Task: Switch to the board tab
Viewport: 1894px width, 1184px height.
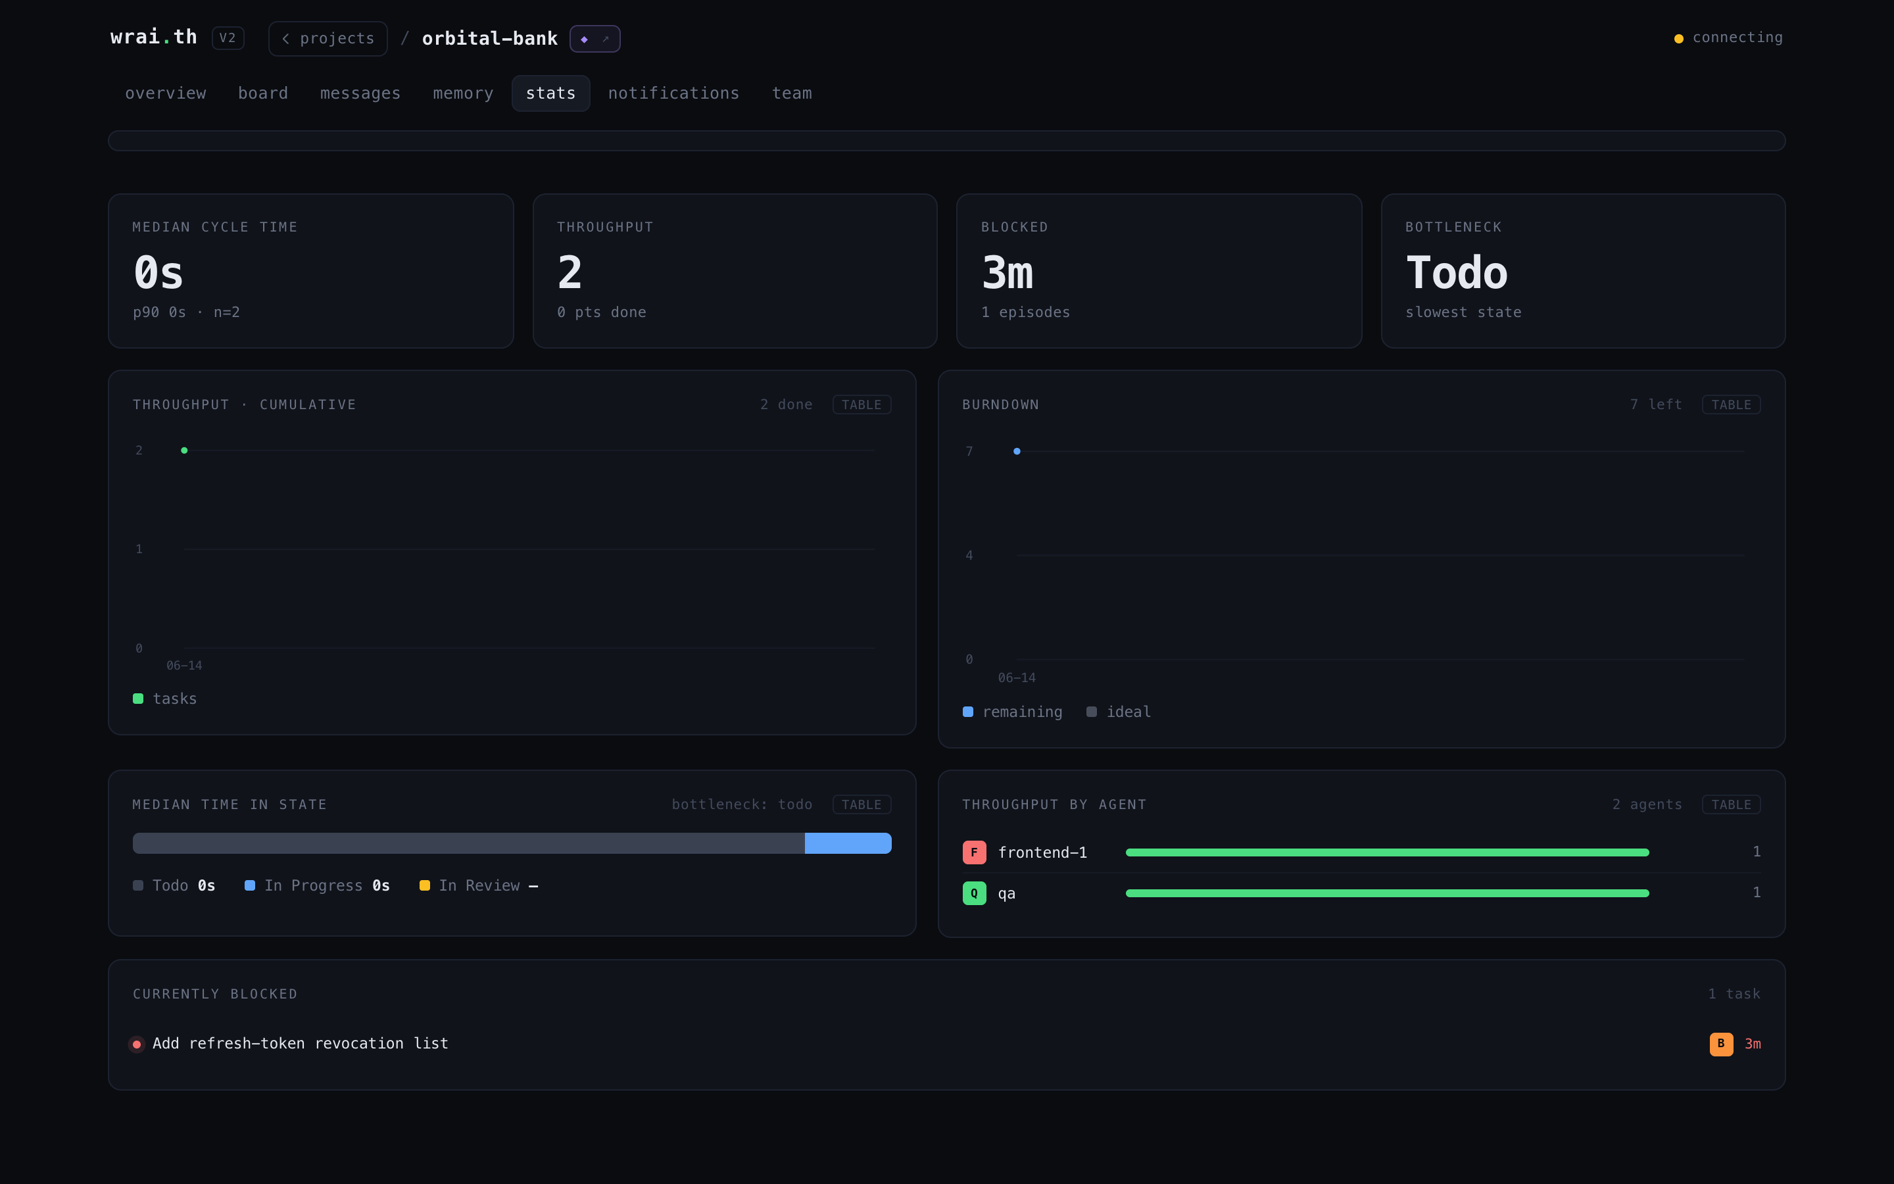Action: (263, 93)
